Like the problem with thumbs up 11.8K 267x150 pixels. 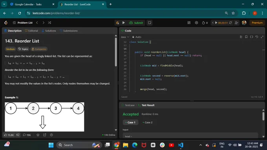click(9, 135)
